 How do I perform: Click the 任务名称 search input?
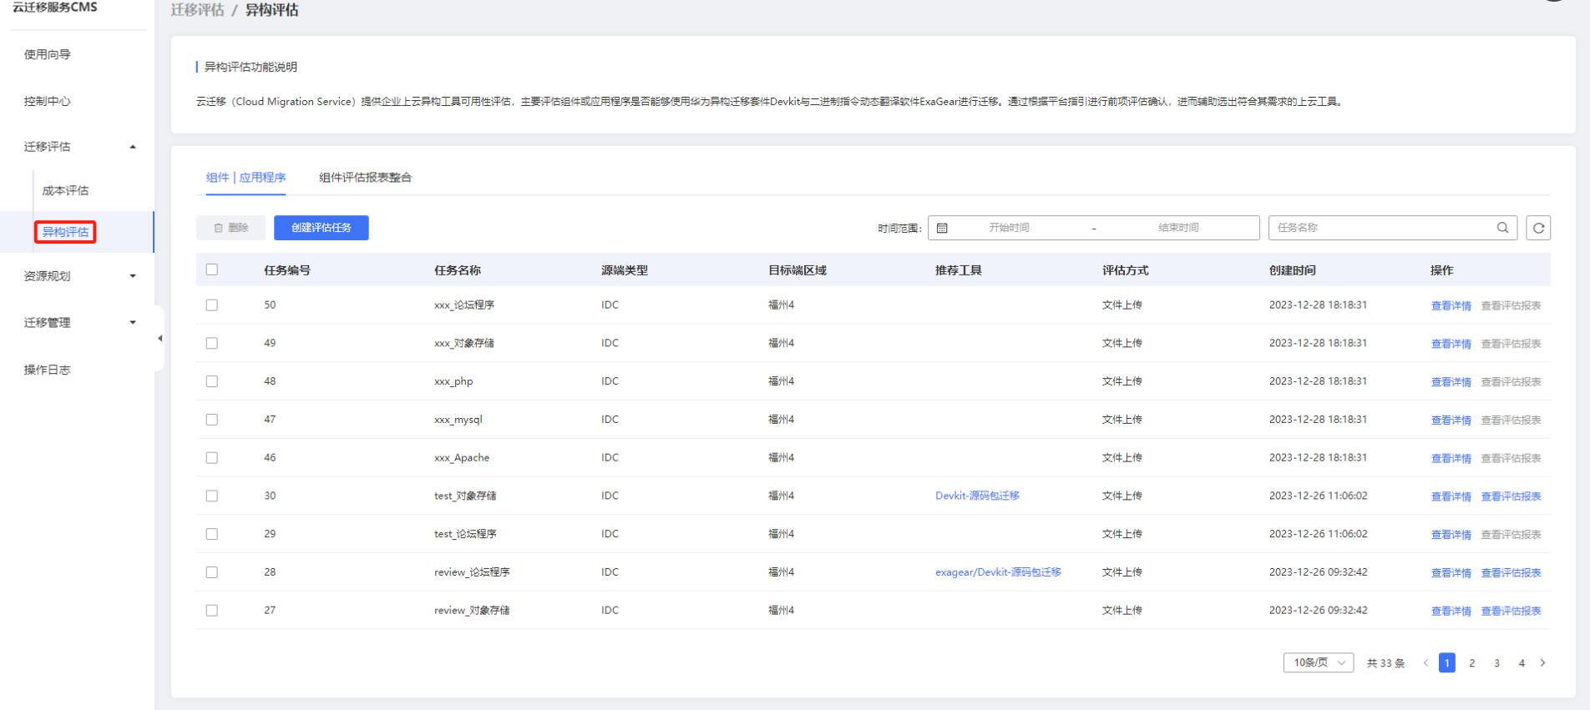click(1382, 228)
